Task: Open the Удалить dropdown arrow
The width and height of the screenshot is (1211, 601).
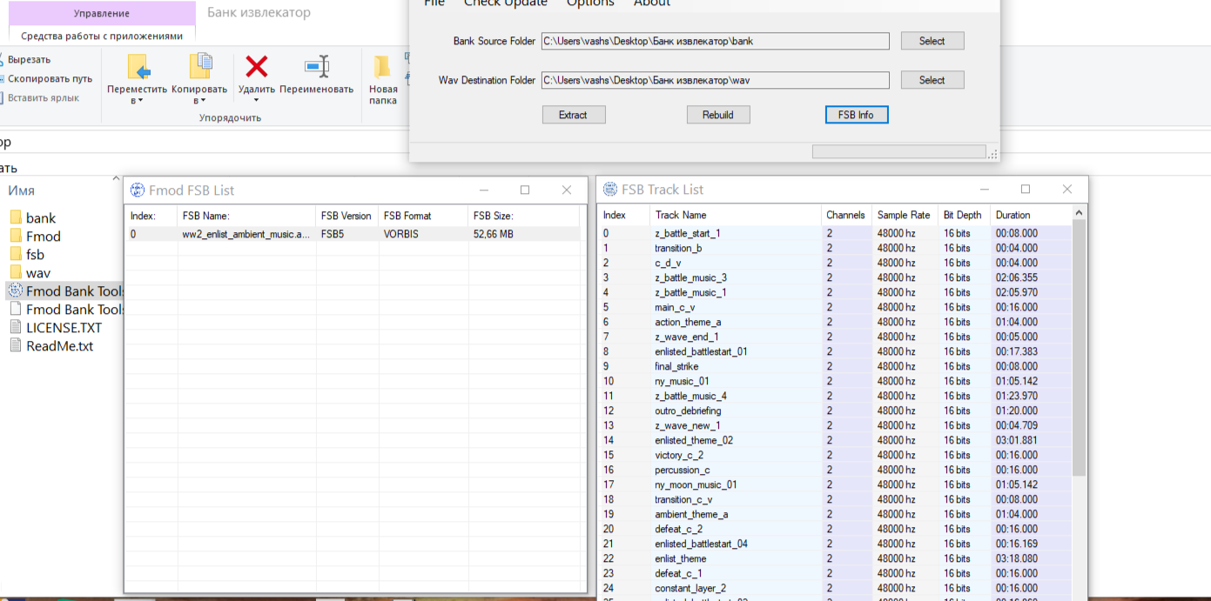Action: pyautogui.click(x=256, y=100)
